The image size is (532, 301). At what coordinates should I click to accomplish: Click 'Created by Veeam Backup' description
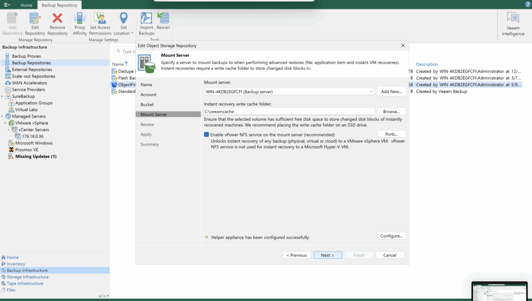click(x=442, y=91)
